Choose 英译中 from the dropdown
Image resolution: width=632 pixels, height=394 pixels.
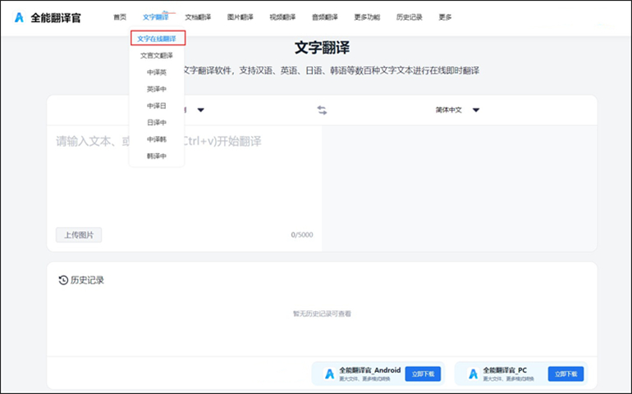157,89
